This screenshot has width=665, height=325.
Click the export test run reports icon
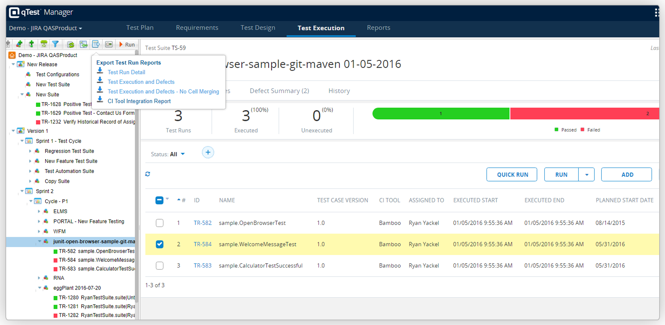(96, 44)
